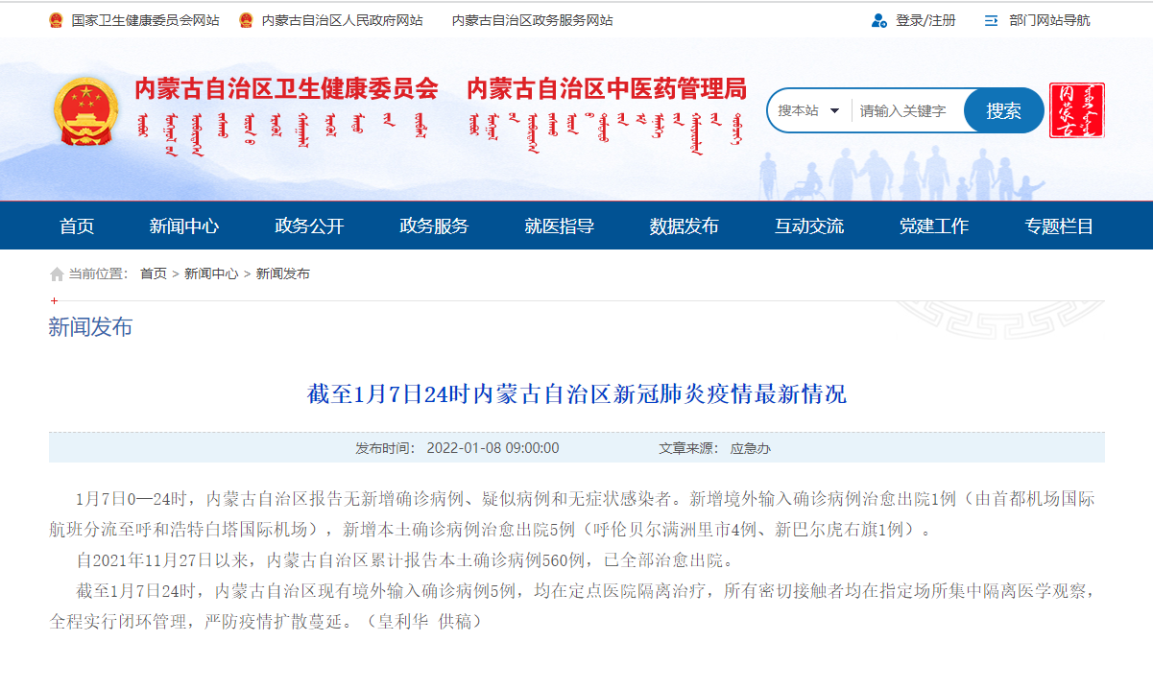Open the 搜本站 search scope dropdown

[x=808, y=110]
